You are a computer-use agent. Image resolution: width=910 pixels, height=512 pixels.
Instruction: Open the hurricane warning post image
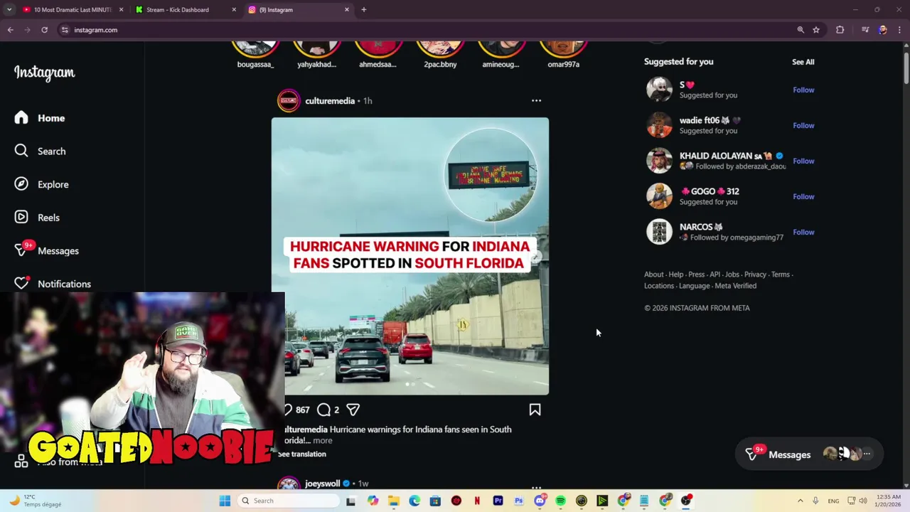coord(409,256)
